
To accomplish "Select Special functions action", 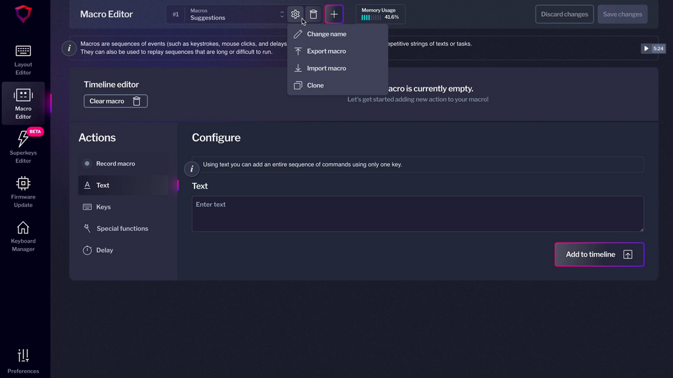I will click(122, 229).
